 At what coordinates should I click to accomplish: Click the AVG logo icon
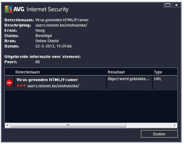coord(8,9)
